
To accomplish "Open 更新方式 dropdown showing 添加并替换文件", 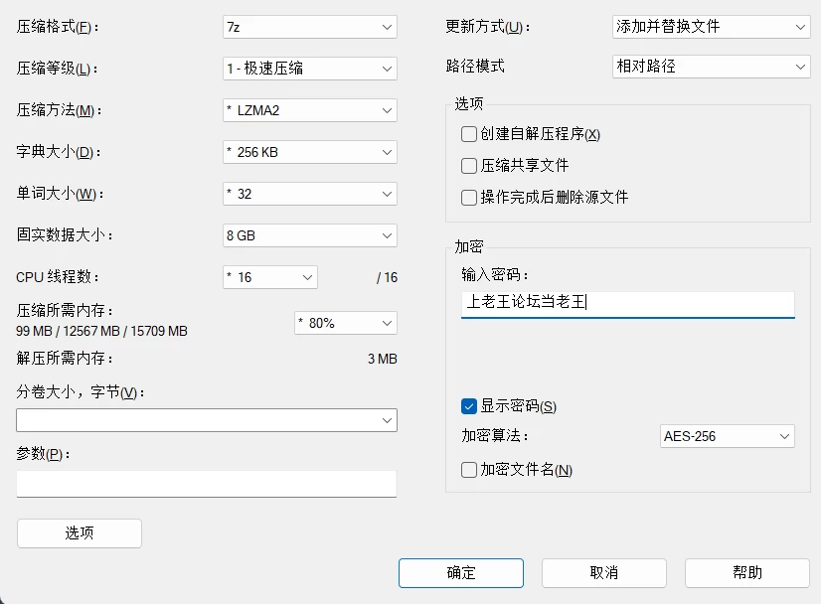I will [711, 27].
